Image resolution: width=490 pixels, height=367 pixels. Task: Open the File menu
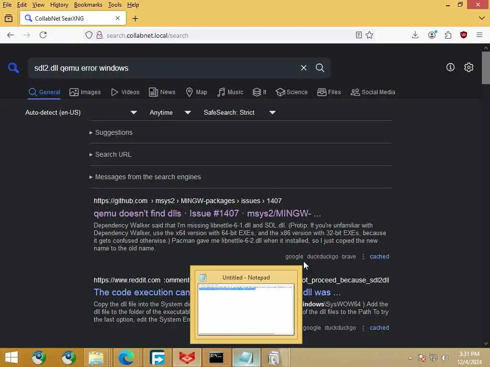point(7,5)
